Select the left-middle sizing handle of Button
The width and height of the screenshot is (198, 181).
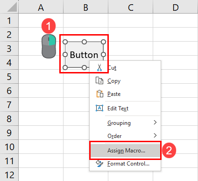(x=65, y=55)
